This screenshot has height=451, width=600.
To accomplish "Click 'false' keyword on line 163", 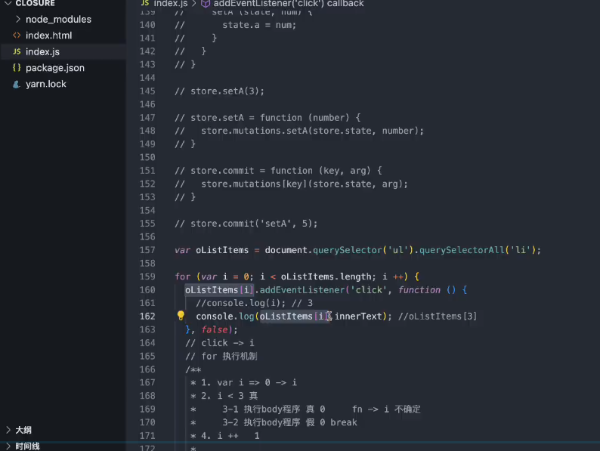I will point(215,329).
